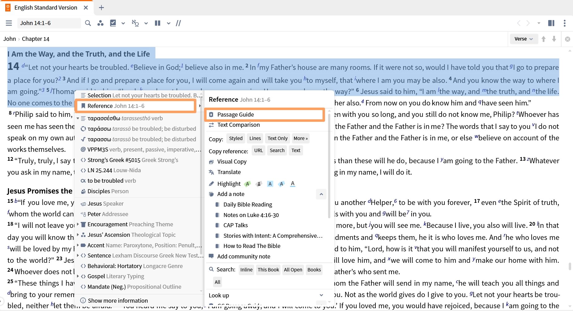The width and height of the screenshot is (573, 311).
Task: Select Reference John 14:1–6 menu entry
Action: (136, 106)
